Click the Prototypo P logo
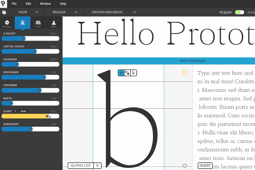Screen dimensions: 255x170 [3, 3]
